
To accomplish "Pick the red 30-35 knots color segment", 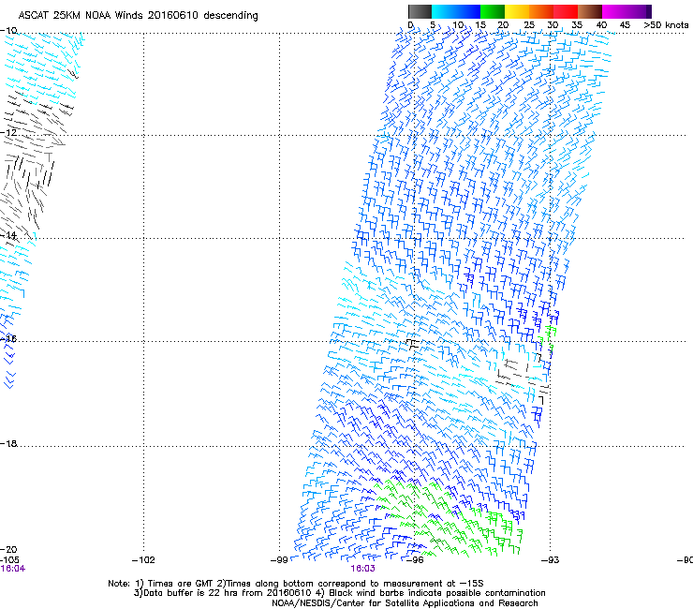I will click(x=566, y=11).
